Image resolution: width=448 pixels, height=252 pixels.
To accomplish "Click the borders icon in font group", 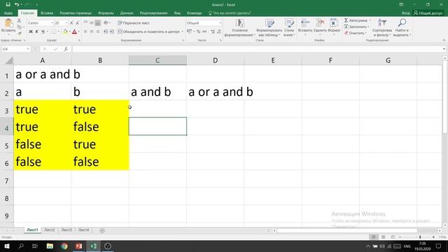I will pos(54,31).
